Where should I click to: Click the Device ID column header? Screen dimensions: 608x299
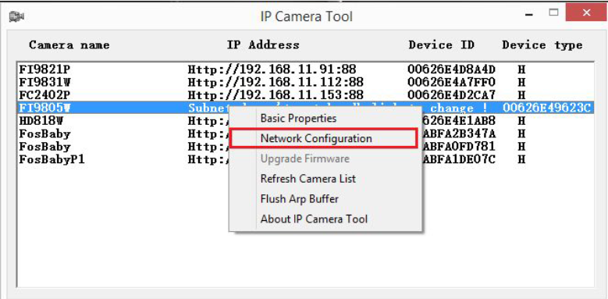point(441,45)
